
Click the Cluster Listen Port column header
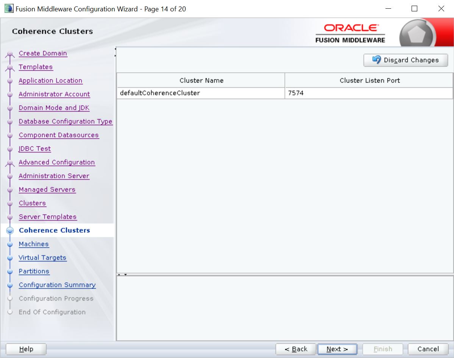tap(369, 81)
